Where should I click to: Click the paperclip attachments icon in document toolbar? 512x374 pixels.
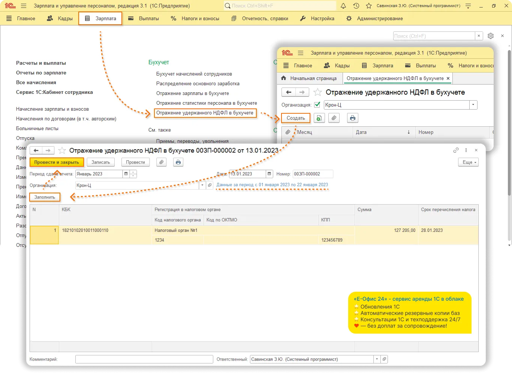click(x=161, y=162)
